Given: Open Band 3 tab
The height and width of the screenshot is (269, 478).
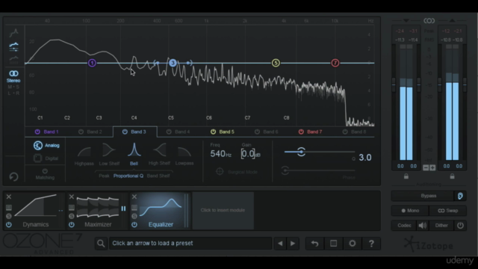Looking at the screenshot, I should [135, 132].
